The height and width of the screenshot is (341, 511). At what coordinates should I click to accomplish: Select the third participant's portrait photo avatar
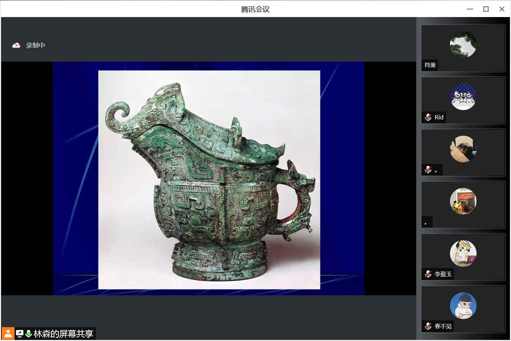(463, 149)
